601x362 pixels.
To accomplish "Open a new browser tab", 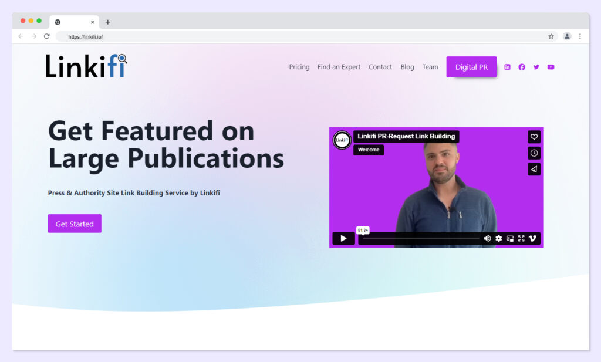I will tap(108, 22).
